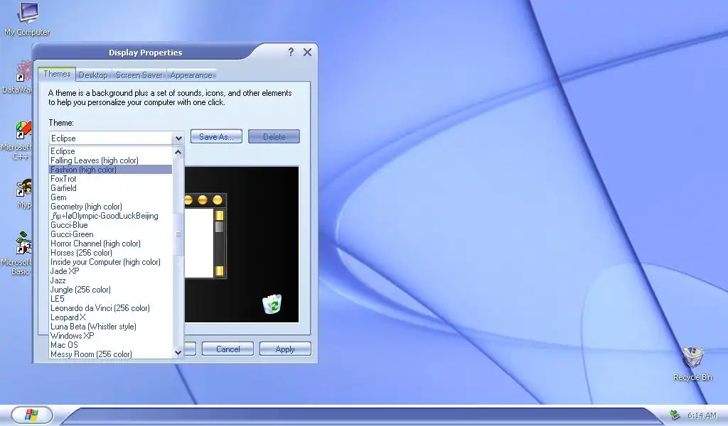Viewport: 728px width, 426px height.
Task: Select Messy Room (256 color) theme
Action: click(x=110, y=354)
